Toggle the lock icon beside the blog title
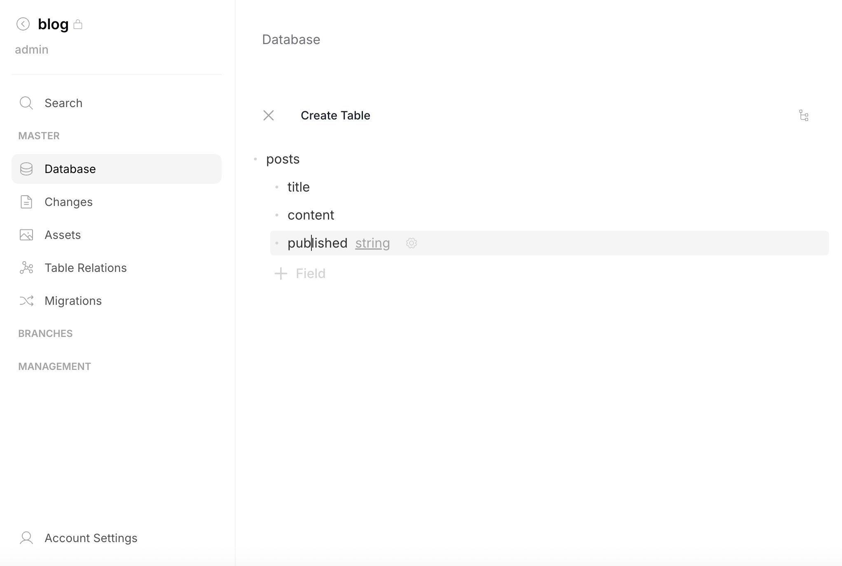842x566 pixels. pyautogui.click(x=78, y=24)
